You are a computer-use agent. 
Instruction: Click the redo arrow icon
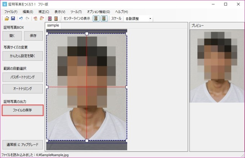(27, 18)
